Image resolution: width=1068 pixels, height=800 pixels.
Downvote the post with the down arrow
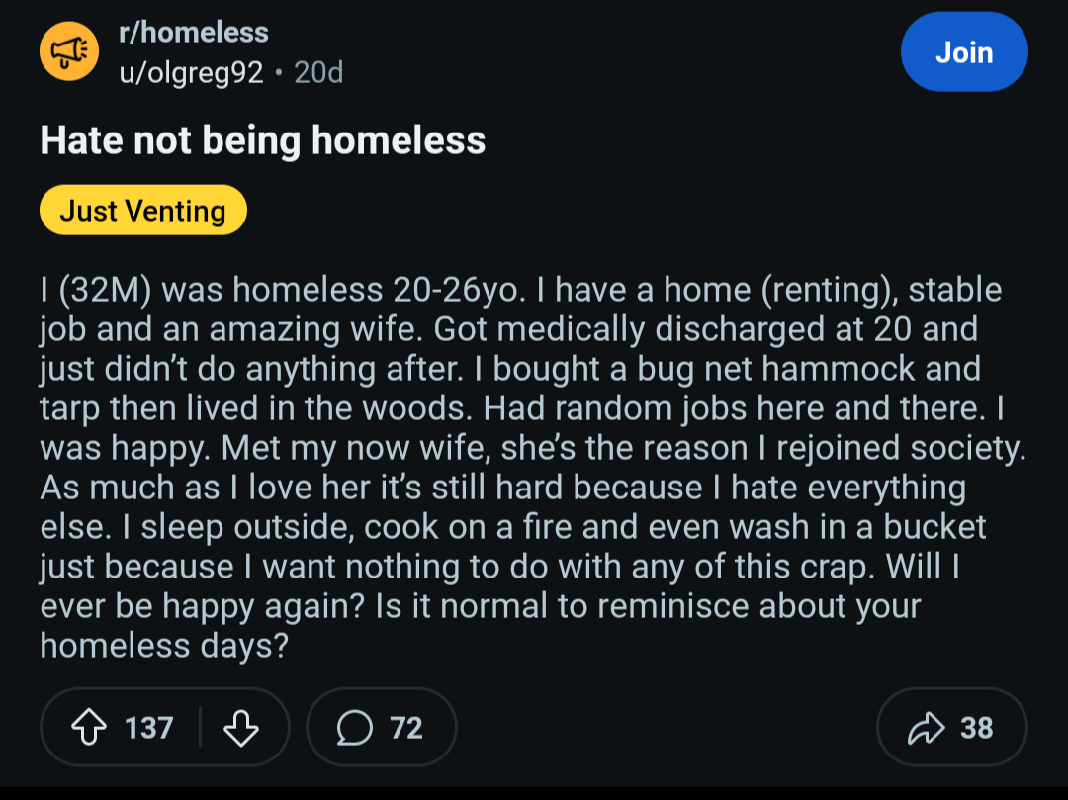[241, 728]
